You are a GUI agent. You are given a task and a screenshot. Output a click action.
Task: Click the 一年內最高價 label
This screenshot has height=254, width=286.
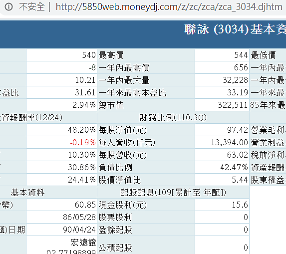(x=124, y=68)
